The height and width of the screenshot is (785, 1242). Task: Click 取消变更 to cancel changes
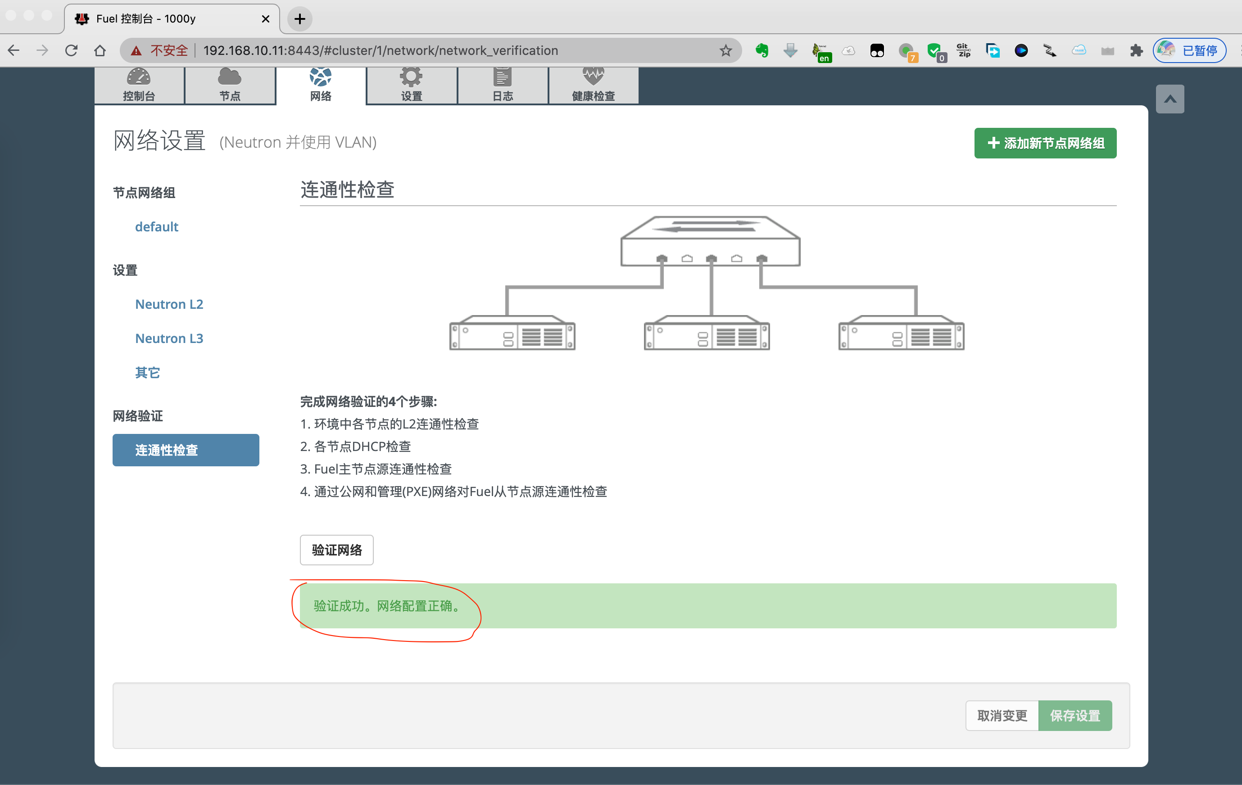[x=1002, y=715]
